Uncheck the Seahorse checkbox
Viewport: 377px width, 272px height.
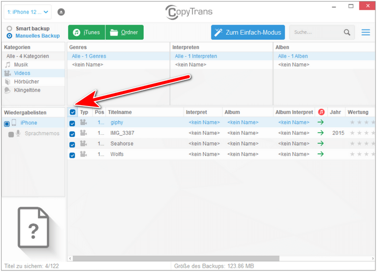pos(72,144)
